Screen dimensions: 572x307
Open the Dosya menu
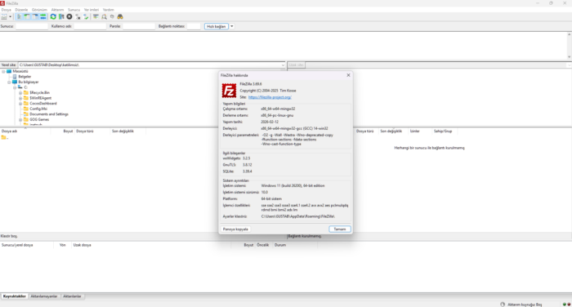pos(7,10)
